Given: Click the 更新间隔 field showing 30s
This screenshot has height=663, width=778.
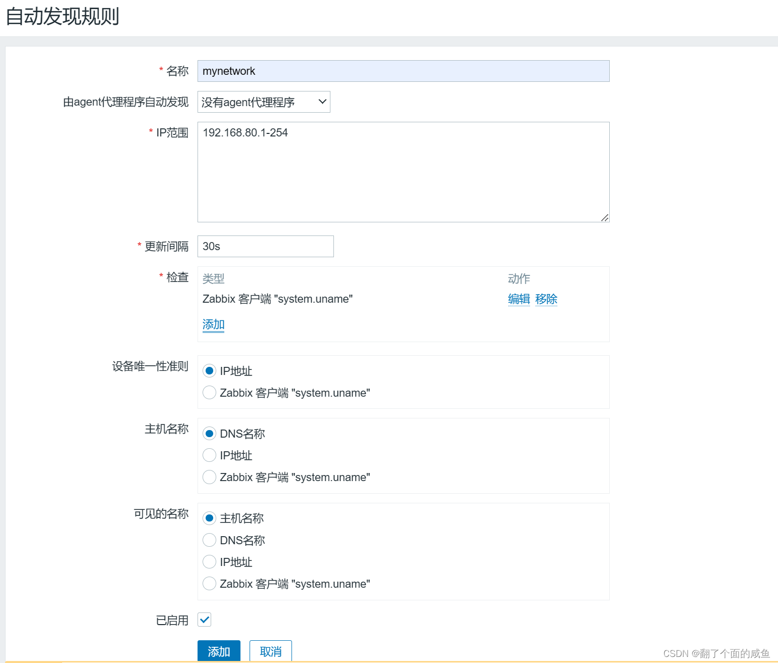Looking at the screenshot, I should [x=265, y=246].
